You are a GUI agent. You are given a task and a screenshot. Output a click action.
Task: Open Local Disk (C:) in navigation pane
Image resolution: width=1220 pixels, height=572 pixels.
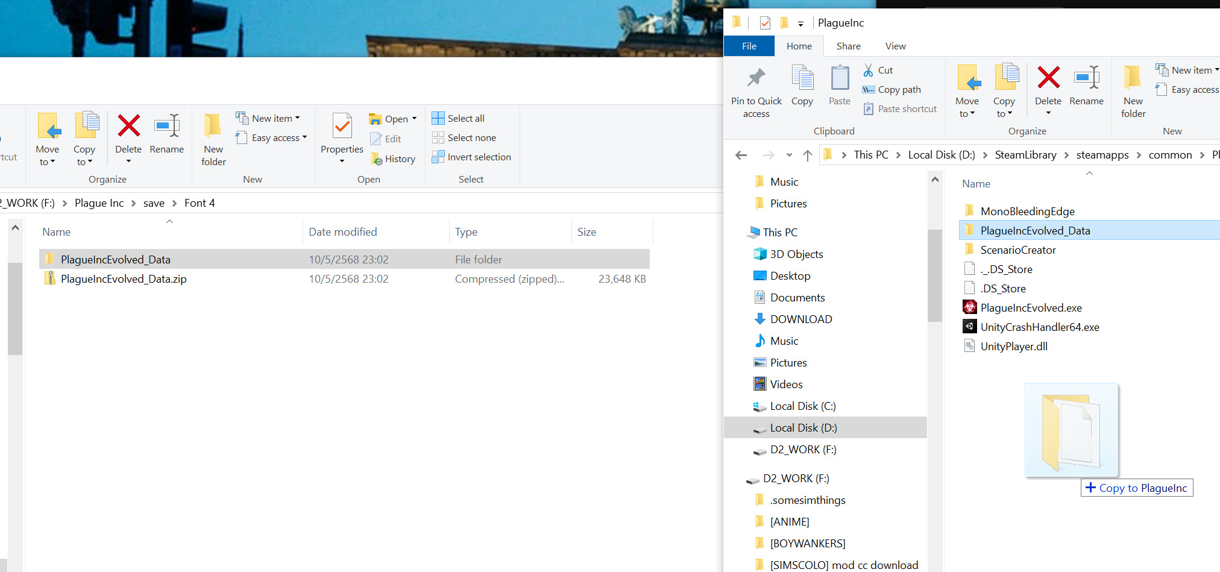802,406
